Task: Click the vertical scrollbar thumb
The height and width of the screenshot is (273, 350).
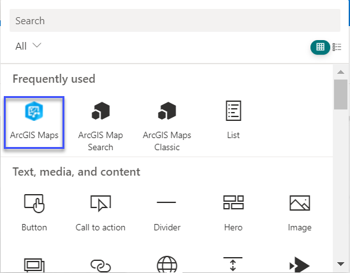Action: point(340,94)
